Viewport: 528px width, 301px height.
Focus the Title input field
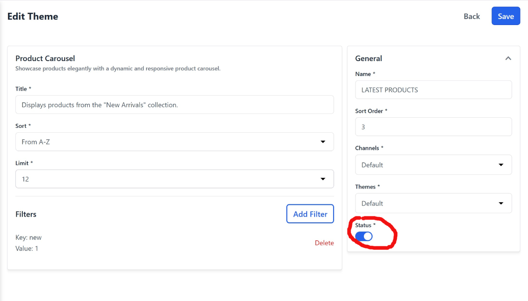[x=174, y=105]
